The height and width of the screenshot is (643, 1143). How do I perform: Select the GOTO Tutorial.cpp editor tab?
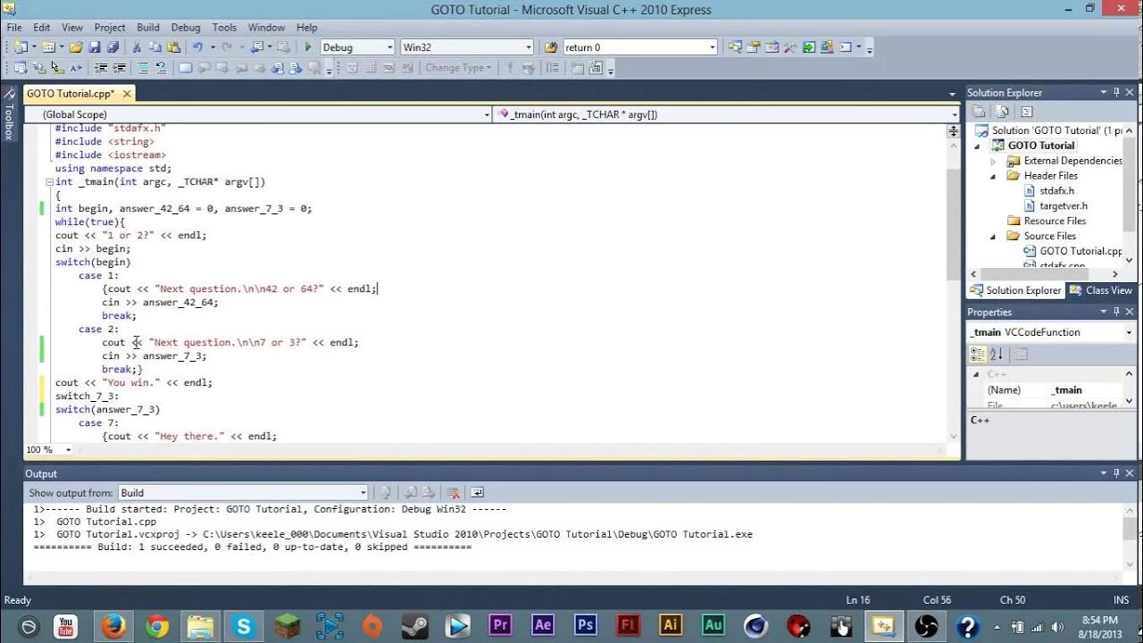70,93
